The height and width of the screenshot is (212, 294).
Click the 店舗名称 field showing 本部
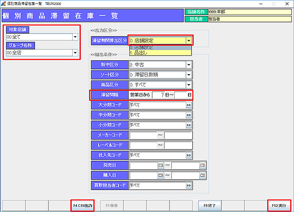[x=249, y=12]
